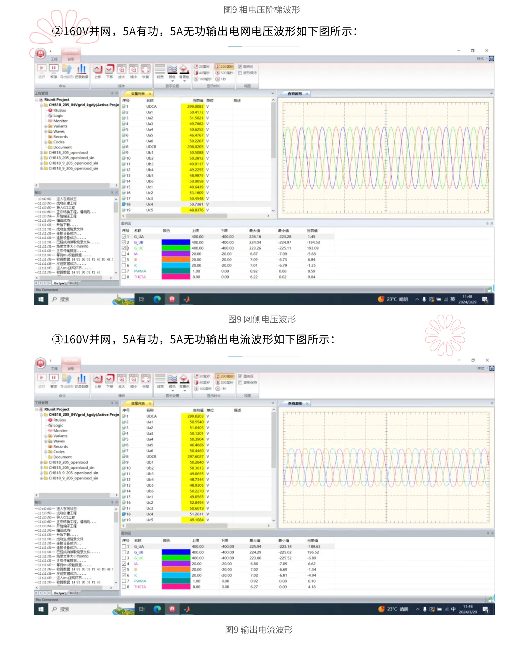Open 颜色 color dropdown in upper window
This screenshot has width=524, height=651.
pyautogui.click(x=172, y=81)
